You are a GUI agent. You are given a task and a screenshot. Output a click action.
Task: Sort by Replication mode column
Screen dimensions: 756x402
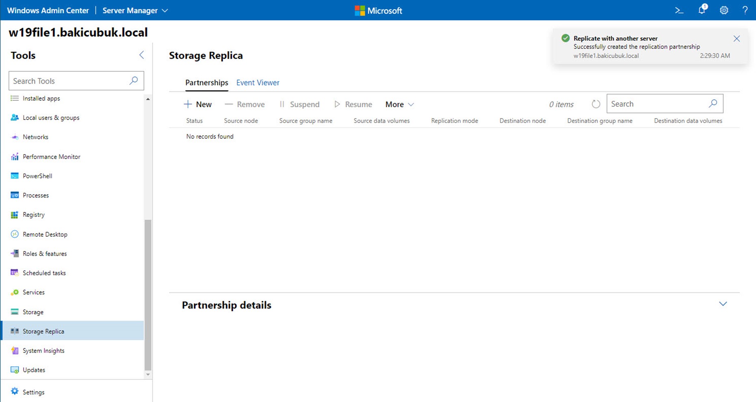455,121
